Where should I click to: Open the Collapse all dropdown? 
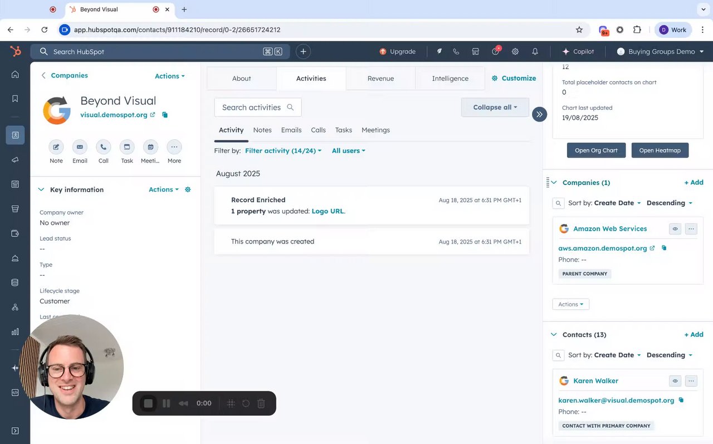pyautogui.click(x=495, y=107)
